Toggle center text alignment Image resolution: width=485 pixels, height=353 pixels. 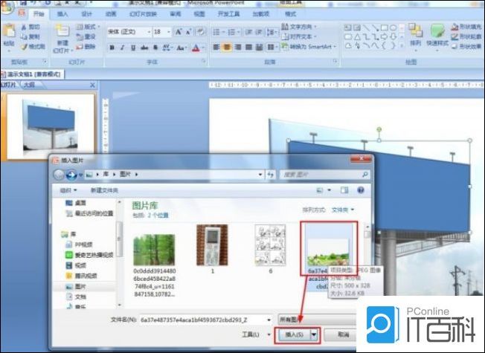(227, 47)
